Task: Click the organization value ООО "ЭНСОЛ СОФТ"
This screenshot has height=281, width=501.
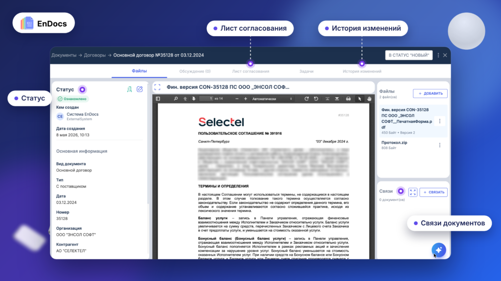Action: (x=76, y=235)
